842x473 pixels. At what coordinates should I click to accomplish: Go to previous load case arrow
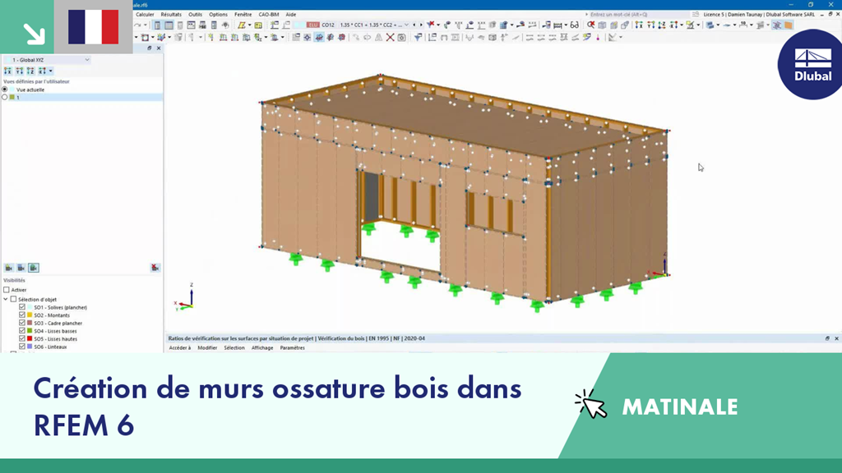coord(414,25)
